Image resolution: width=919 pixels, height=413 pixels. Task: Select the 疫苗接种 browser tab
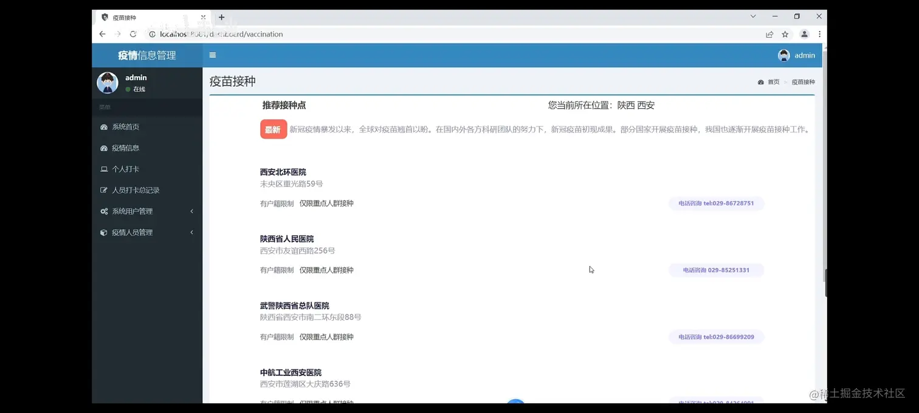pos(152,18)
